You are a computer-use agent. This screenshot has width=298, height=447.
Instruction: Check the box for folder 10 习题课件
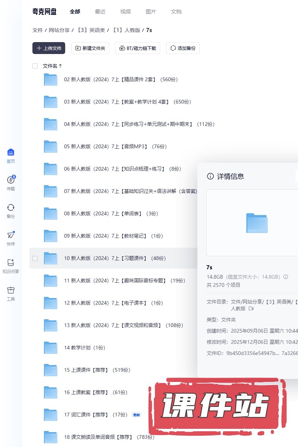click(35, 258)
